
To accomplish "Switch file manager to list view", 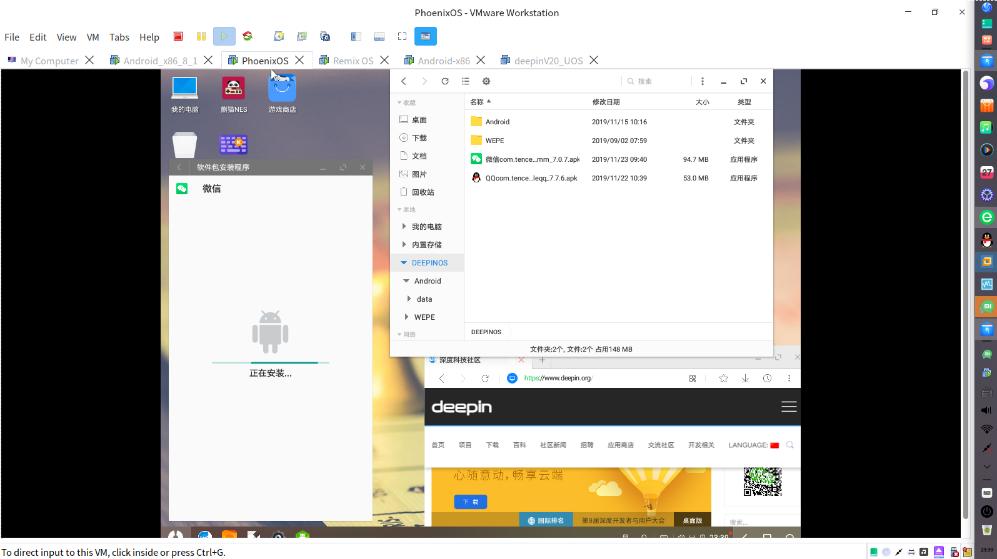I will [466, 81].
